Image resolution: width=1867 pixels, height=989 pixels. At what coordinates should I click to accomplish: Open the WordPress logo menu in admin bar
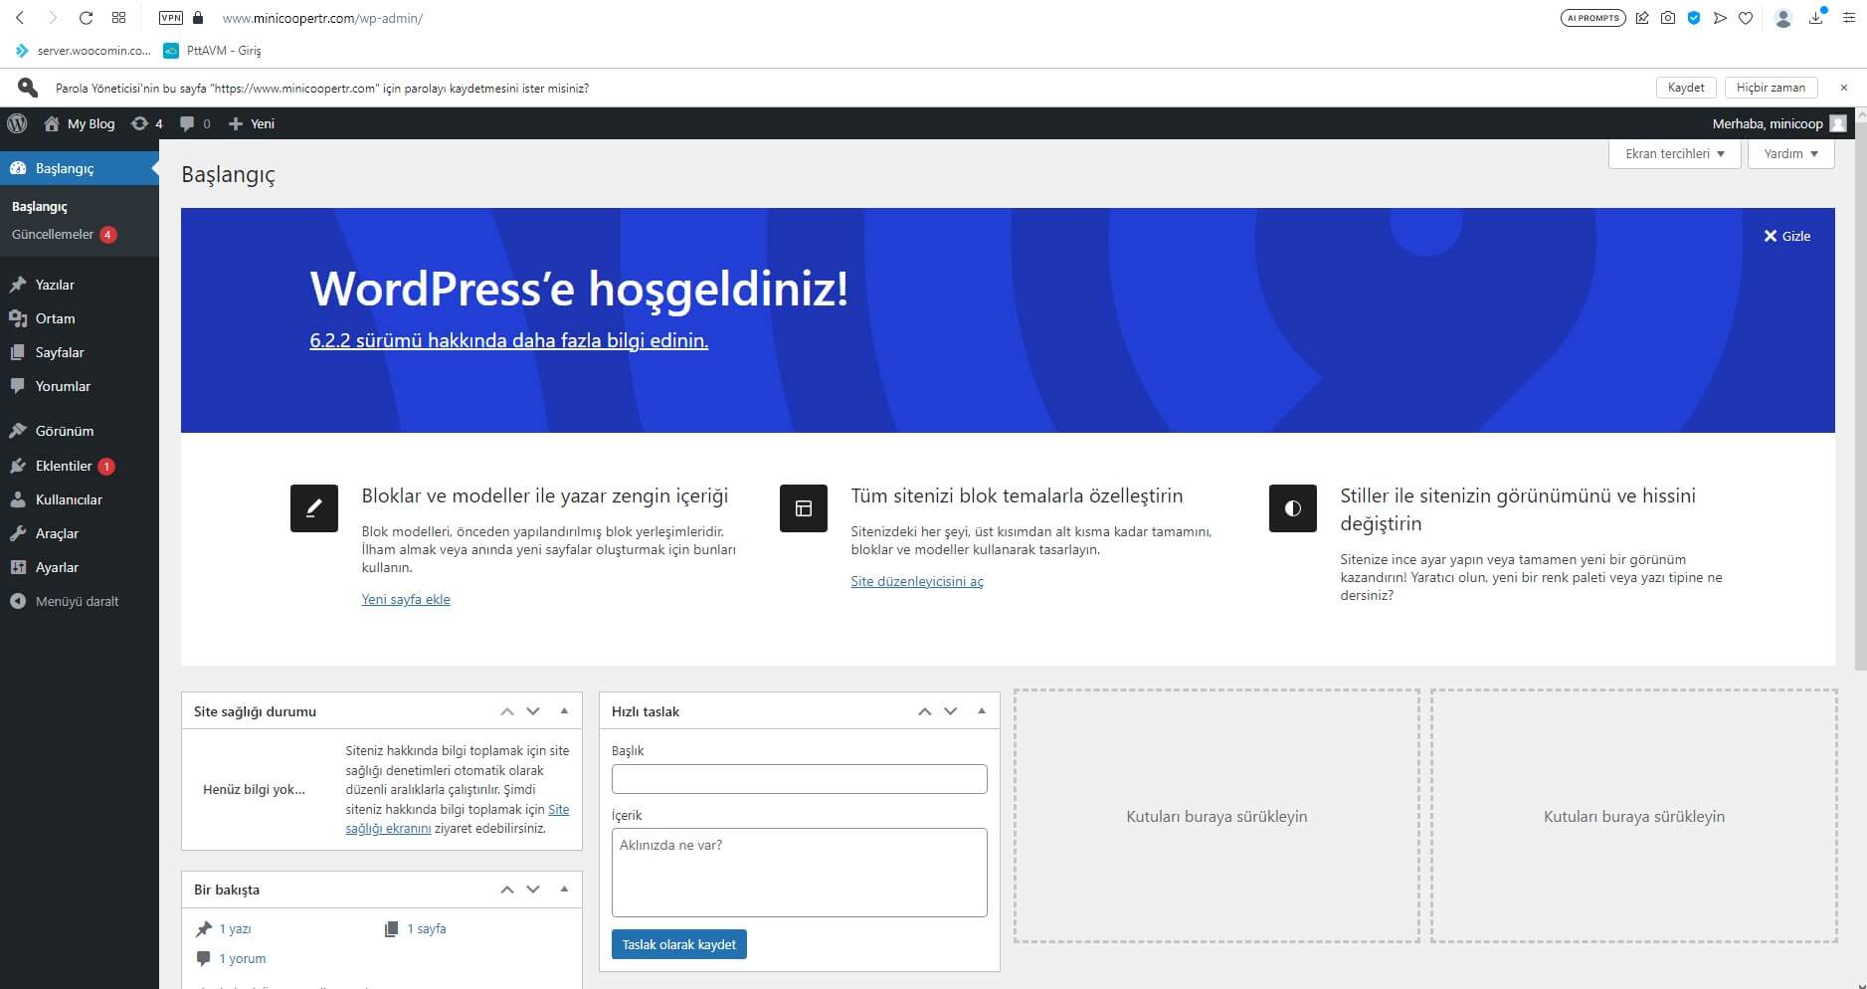tap(17, 123)
